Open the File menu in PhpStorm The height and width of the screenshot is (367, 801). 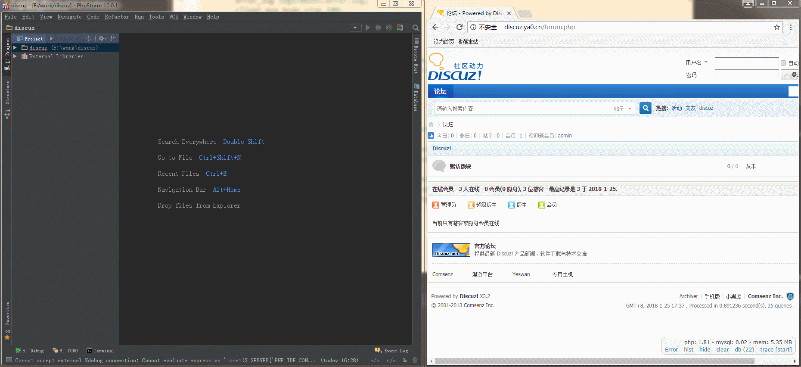point(10,17)
